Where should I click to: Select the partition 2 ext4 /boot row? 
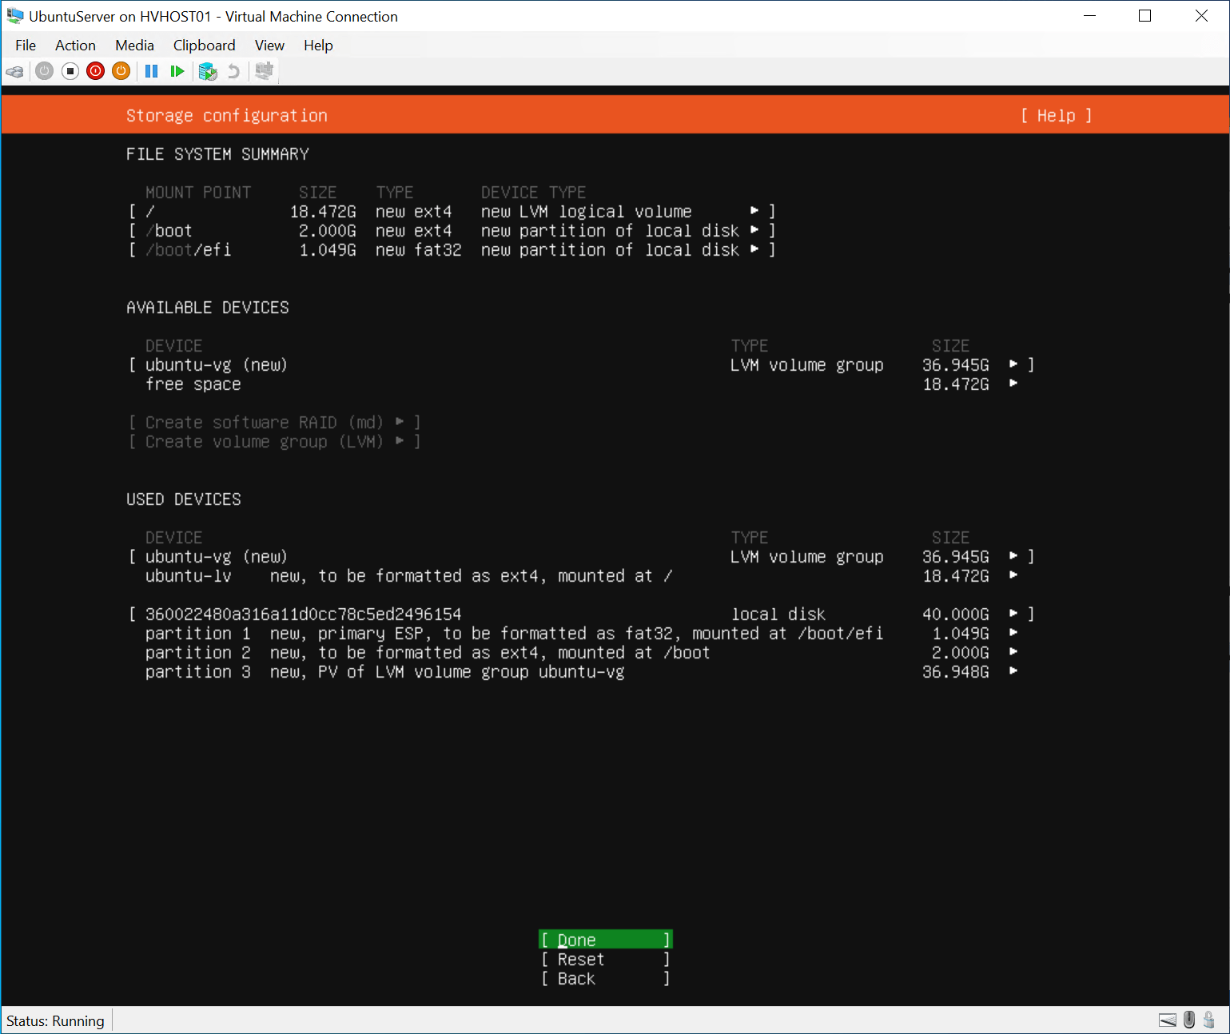(x=582, y=652)
